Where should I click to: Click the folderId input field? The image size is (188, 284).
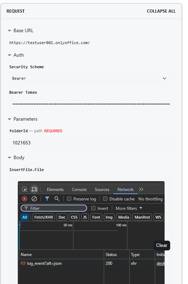point(91,143)
